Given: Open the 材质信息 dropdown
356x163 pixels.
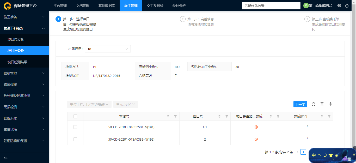Looking at the screenshot, I should (x=108, y=49).
